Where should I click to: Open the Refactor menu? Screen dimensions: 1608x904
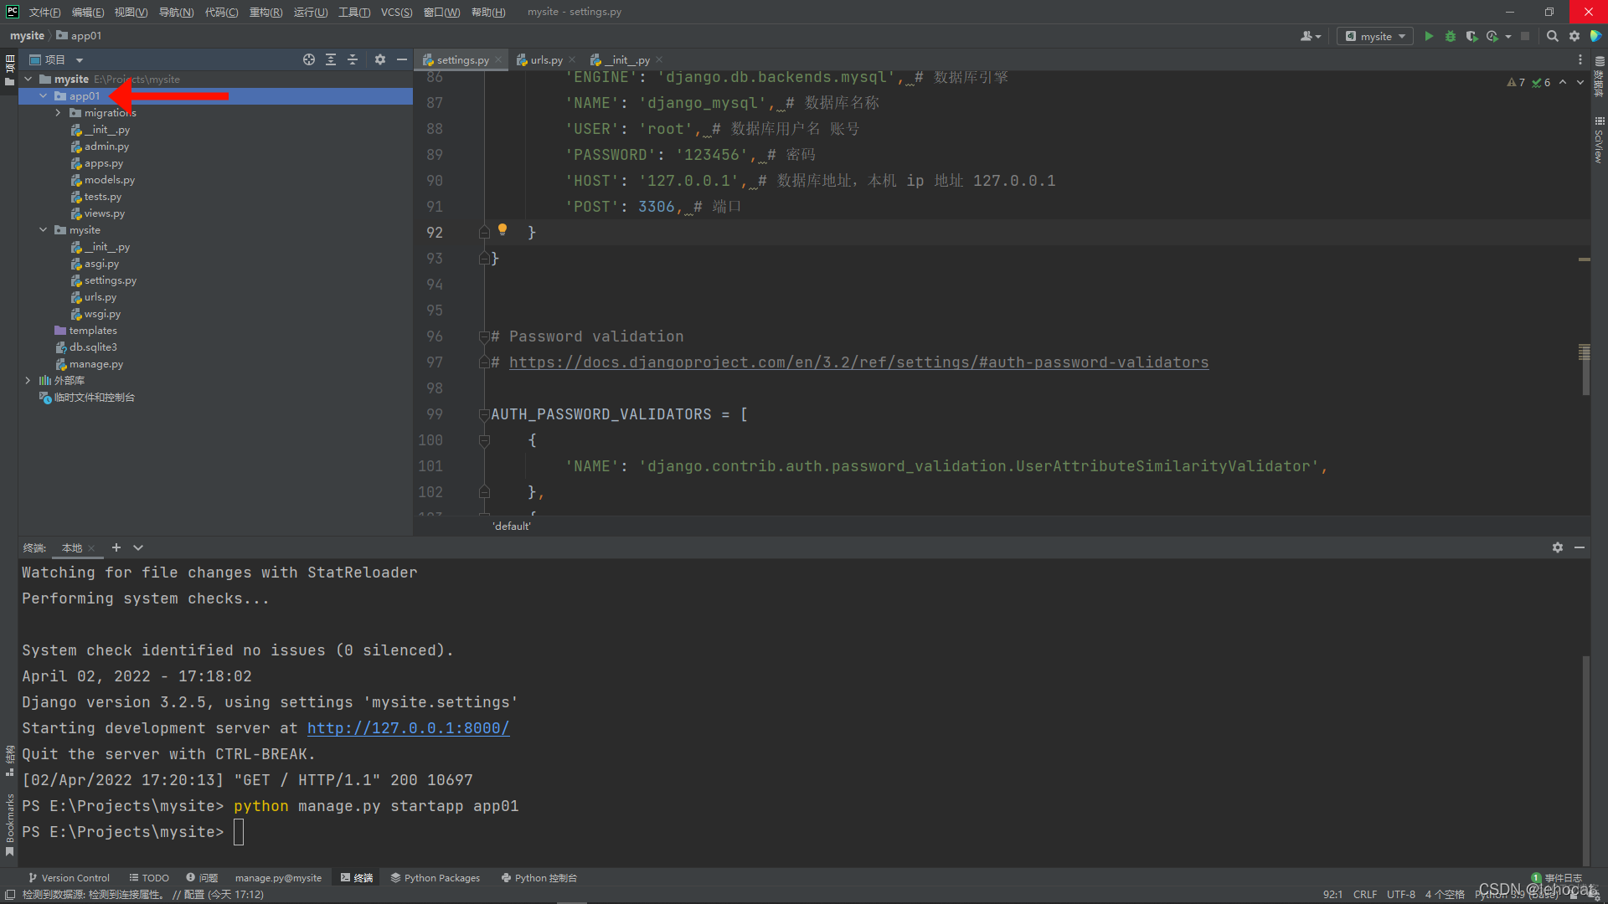pyautogui.click(x=265, y=12)
